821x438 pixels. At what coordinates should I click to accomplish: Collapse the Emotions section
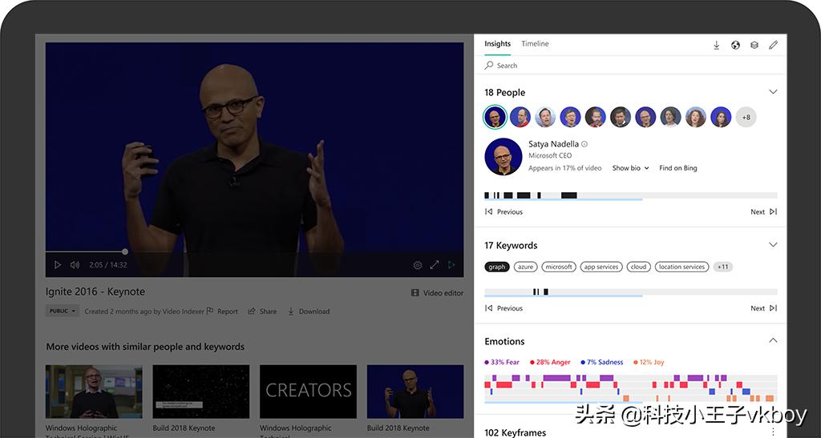(773, 341)
